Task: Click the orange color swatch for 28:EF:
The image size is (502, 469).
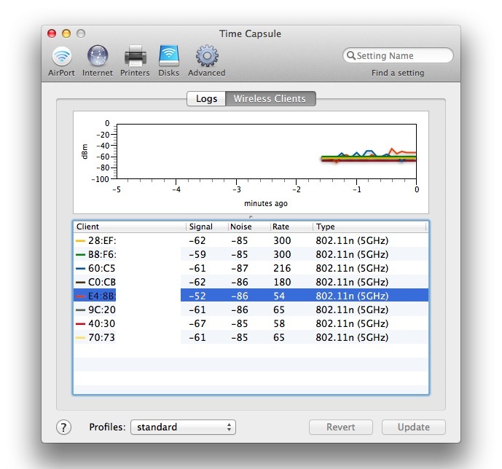Action: 80,240
